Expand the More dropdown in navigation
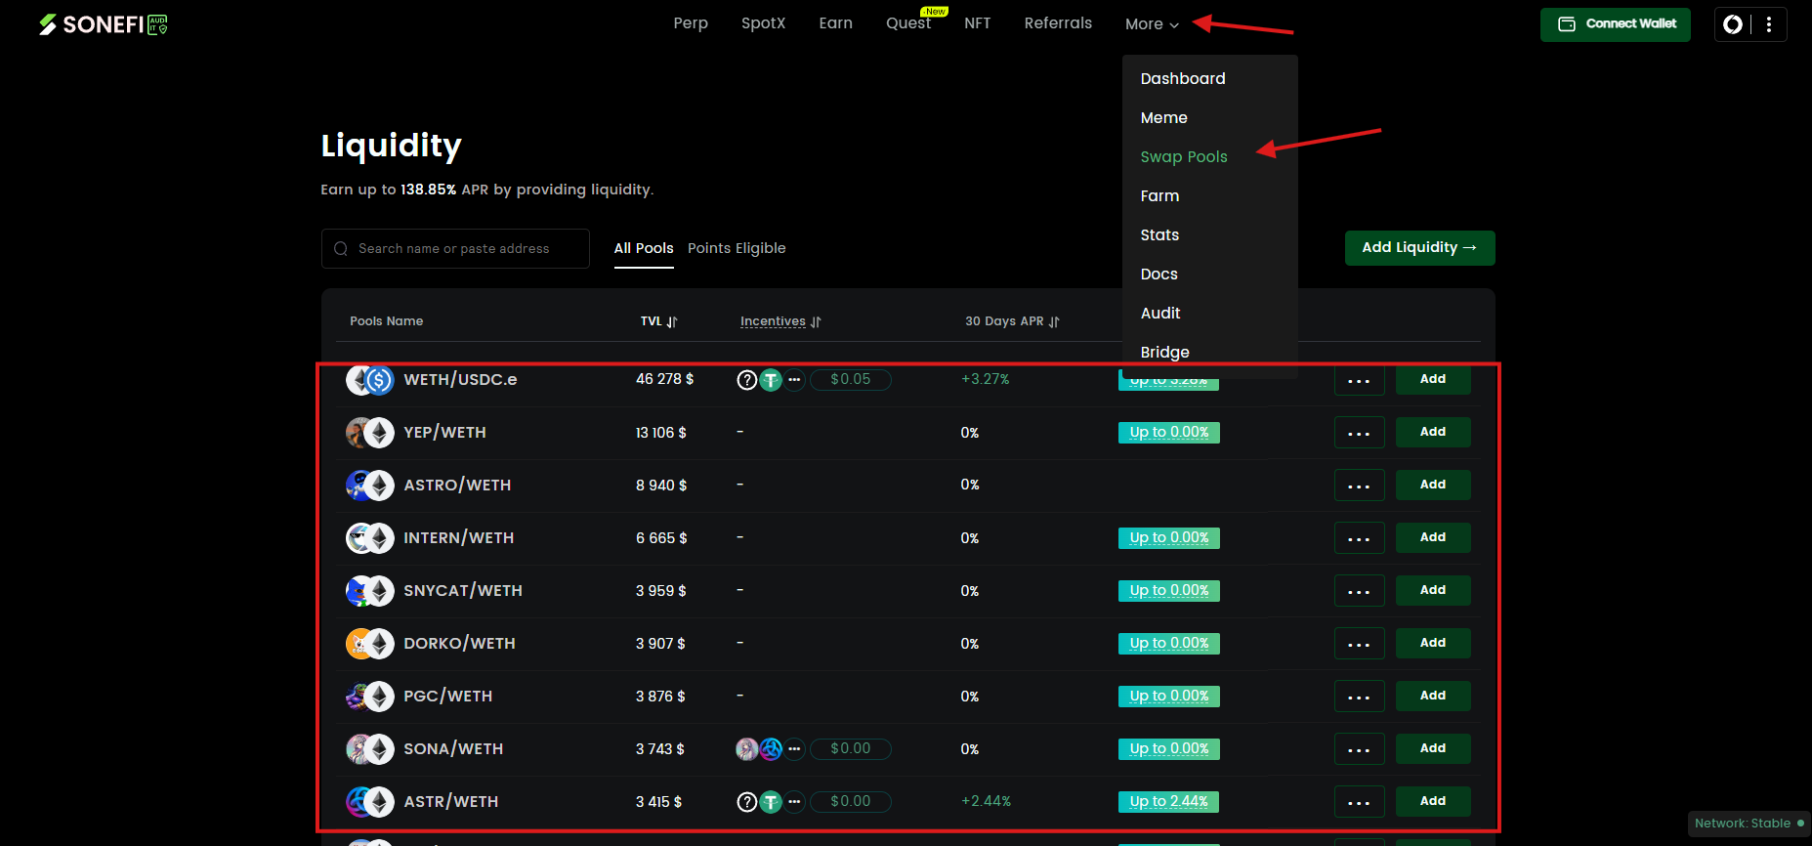1812x846 pixels. coord(1152,24)
